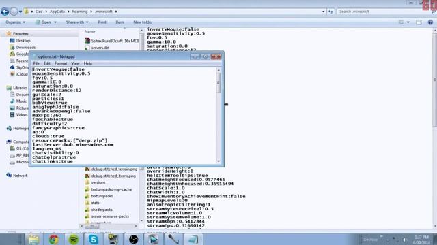Select the texturepacks-mp-cache folder

[111, 189]
